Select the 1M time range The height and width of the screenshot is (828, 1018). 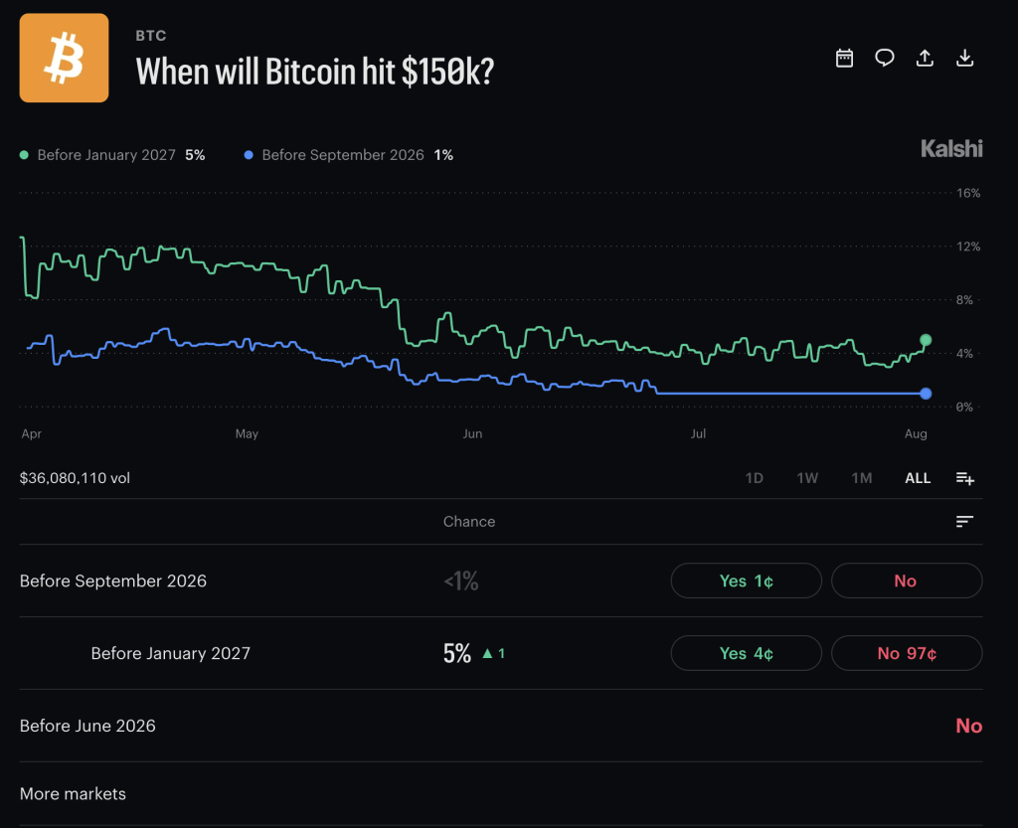tap(862, 478)
